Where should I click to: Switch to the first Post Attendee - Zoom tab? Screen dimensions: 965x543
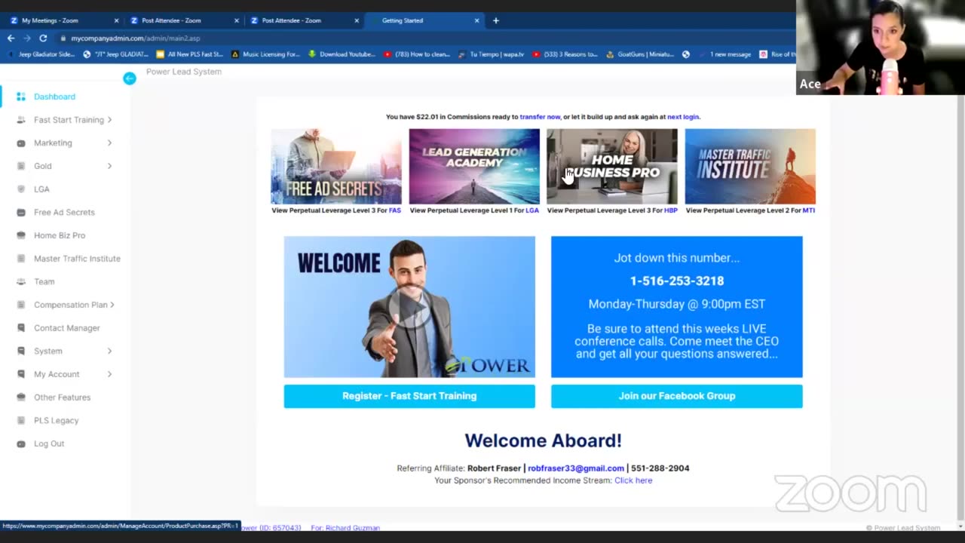pos(183,20)
